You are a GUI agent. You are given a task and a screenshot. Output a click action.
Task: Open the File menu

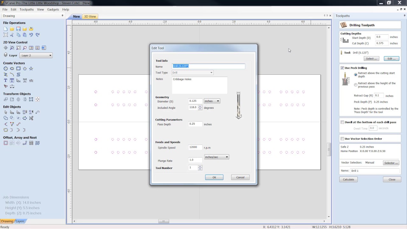5,10
